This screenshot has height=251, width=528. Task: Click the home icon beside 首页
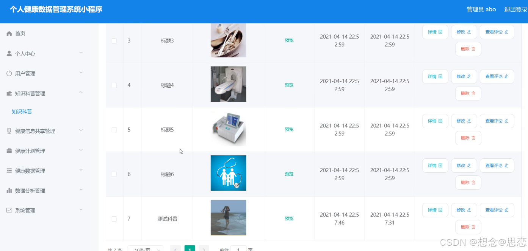[x=9, y=34]
